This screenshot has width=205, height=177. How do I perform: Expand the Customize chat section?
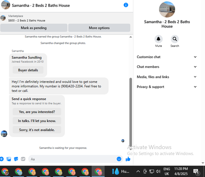click(167, 57)
